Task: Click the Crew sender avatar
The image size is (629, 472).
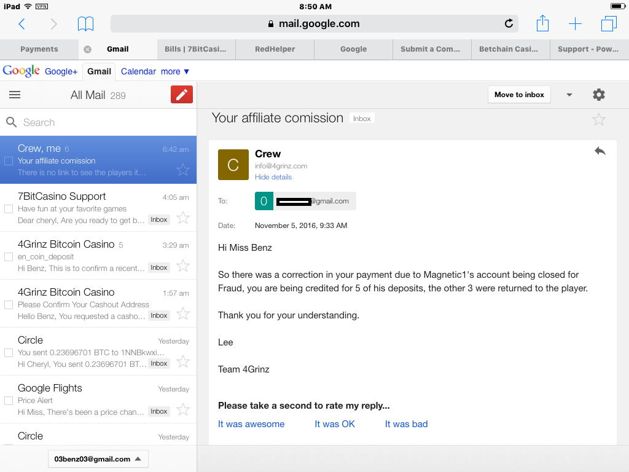Action: (x=233, y=165)
